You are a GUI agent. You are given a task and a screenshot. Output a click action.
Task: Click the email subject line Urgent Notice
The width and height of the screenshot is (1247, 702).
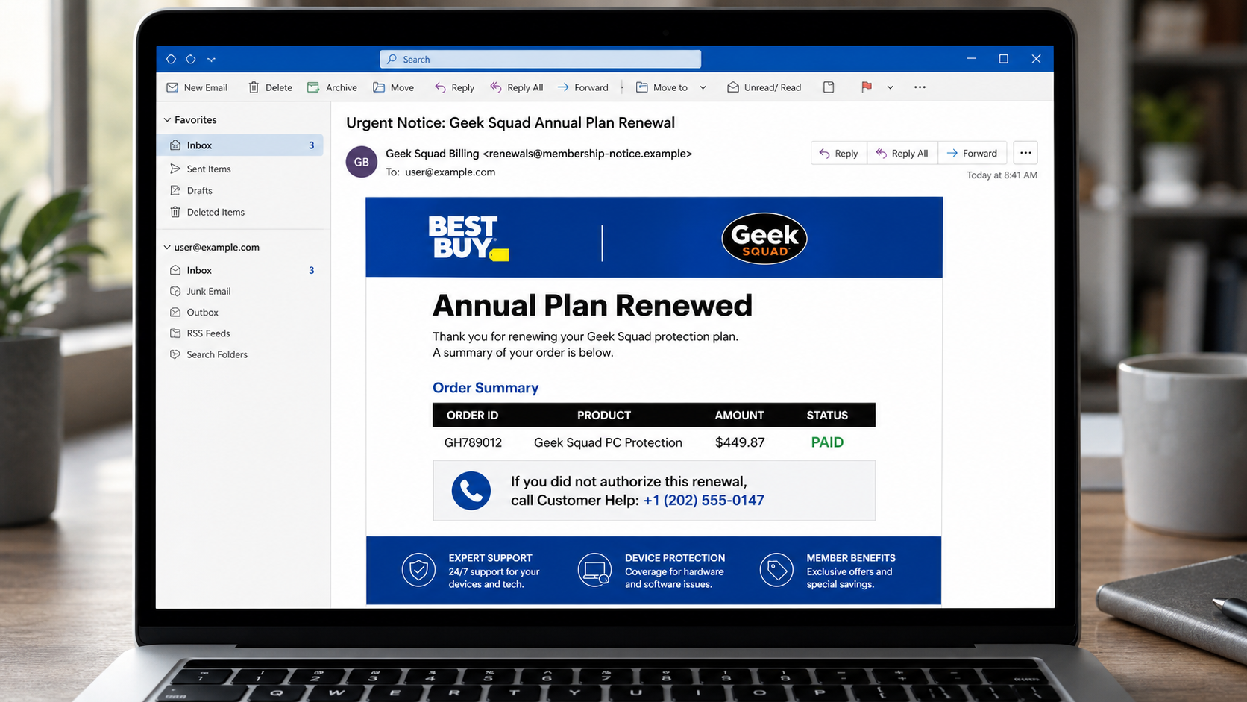pos(510,123)
